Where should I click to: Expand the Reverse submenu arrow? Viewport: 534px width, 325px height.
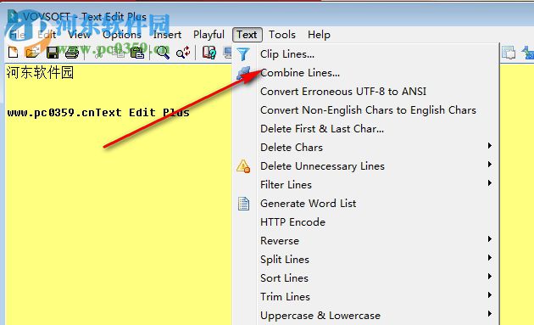[489, 239]
